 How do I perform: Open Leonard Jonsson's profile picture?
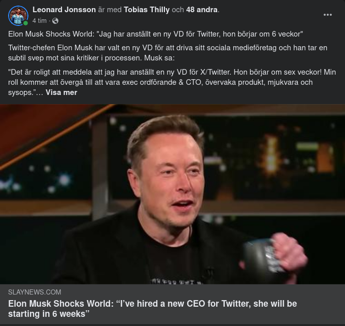(18, 16)
